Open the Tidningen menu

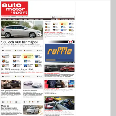pyautogui.click(x=31, y=19)
